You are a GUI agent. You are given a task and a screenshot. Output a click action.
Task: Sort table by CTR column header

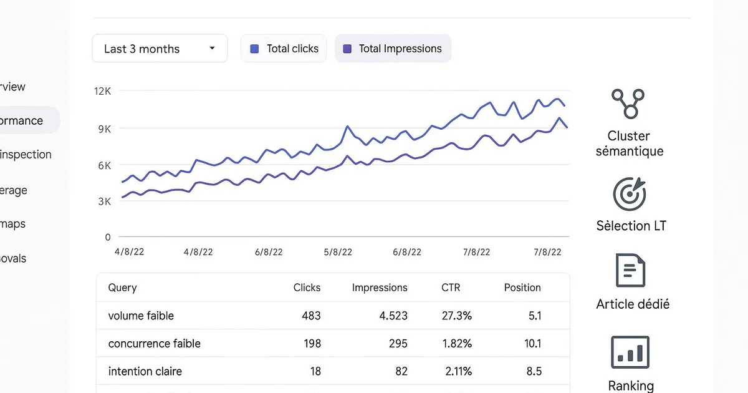pyautogui.click(x=451, y=288)
